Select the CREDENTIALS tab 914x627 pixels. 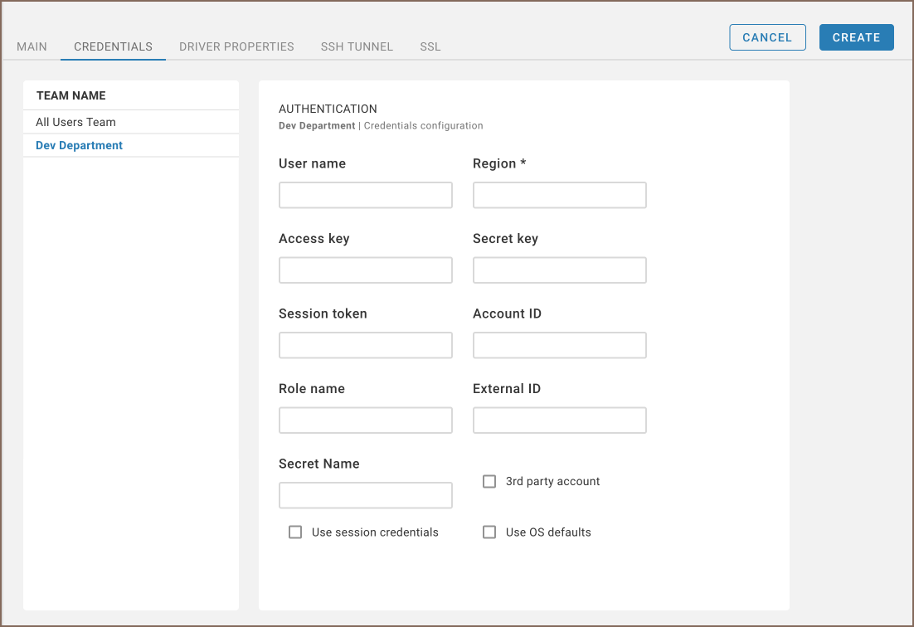pos(113,46)
